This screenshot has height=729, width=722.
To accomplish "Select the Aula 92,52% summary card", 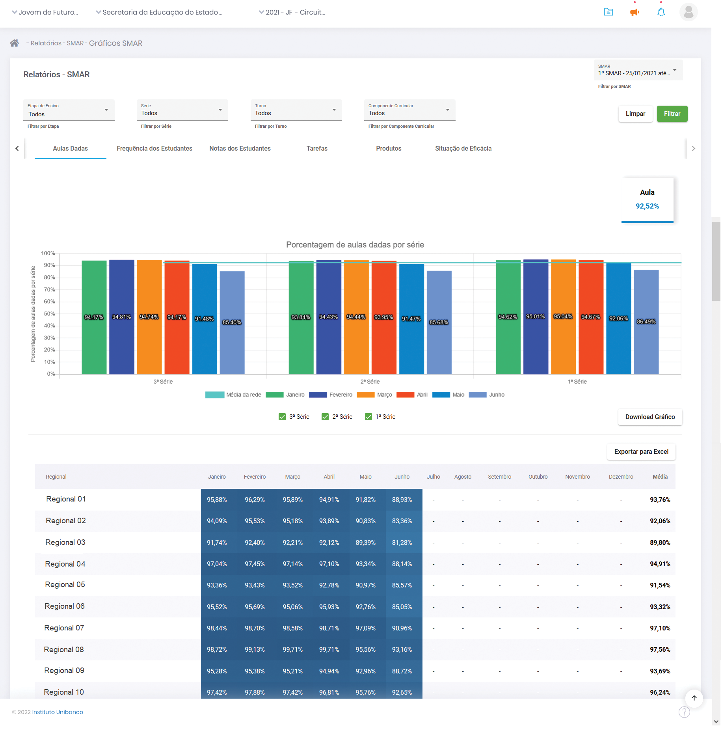I will tap(647, 200).
